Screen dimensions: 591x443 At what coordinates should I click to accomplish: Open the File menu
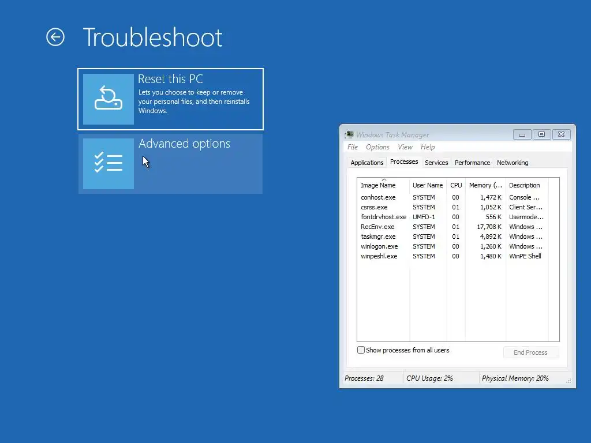pyautogui.click(x=353, y=147)
